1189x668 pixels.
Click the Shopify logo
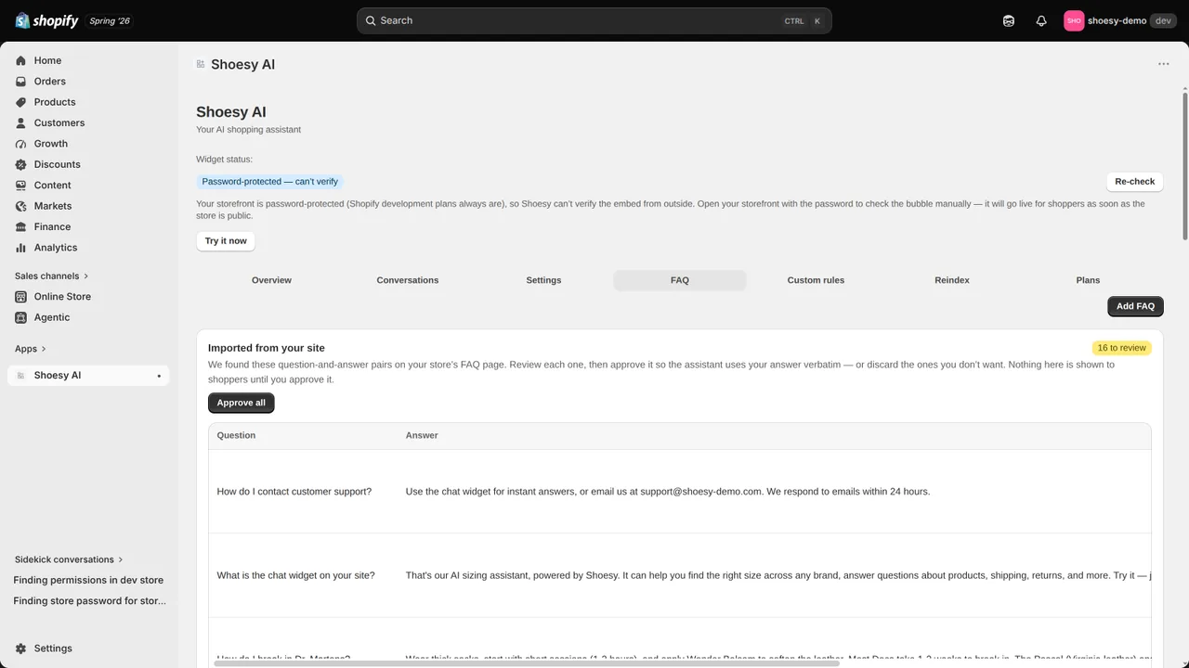[46, 20]
